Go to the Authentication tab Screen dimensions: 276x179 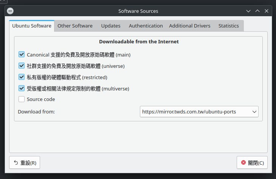pos(146,26)
